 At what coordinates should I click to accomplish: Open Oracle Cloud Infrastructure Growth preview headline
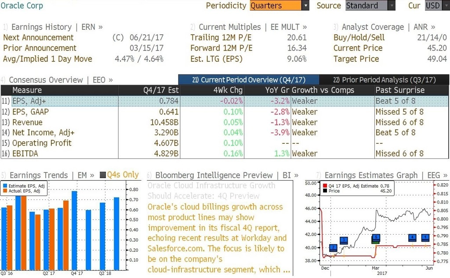coord(211,191)
